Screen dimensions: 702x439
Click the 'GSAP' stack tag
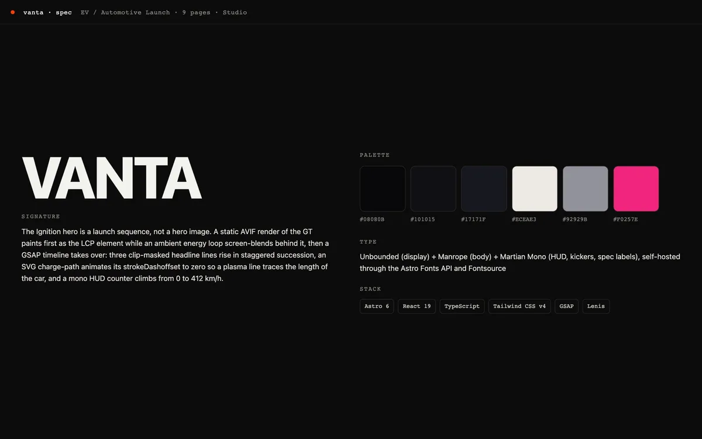(566, 306)
